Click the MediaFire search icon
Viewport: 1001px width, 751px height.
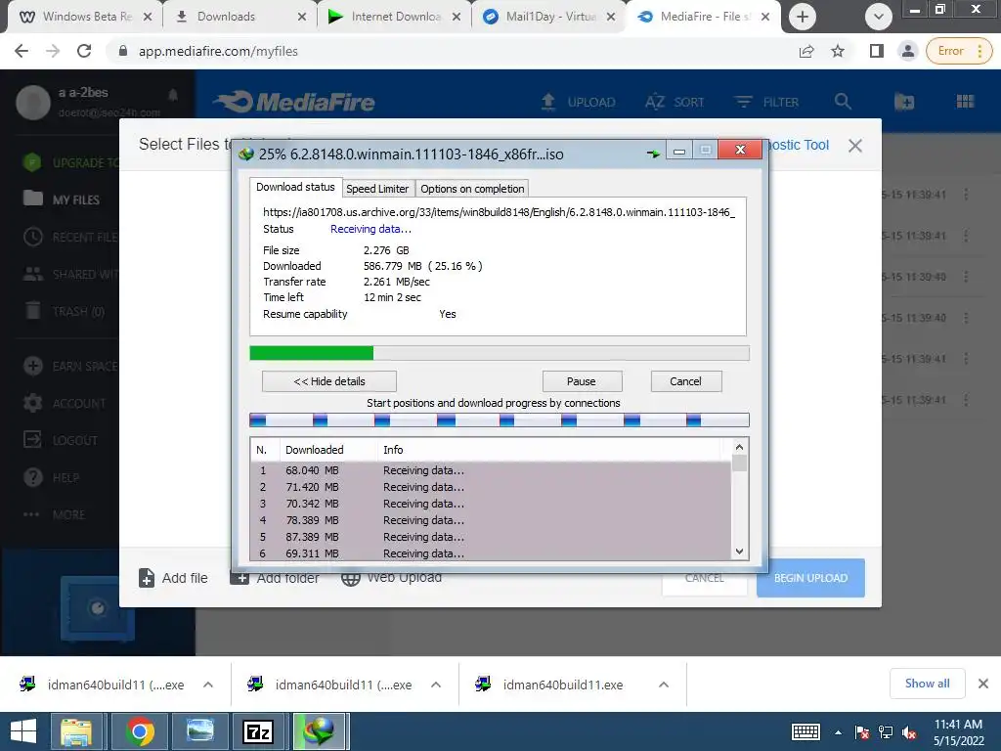click(x=843, y=102)
